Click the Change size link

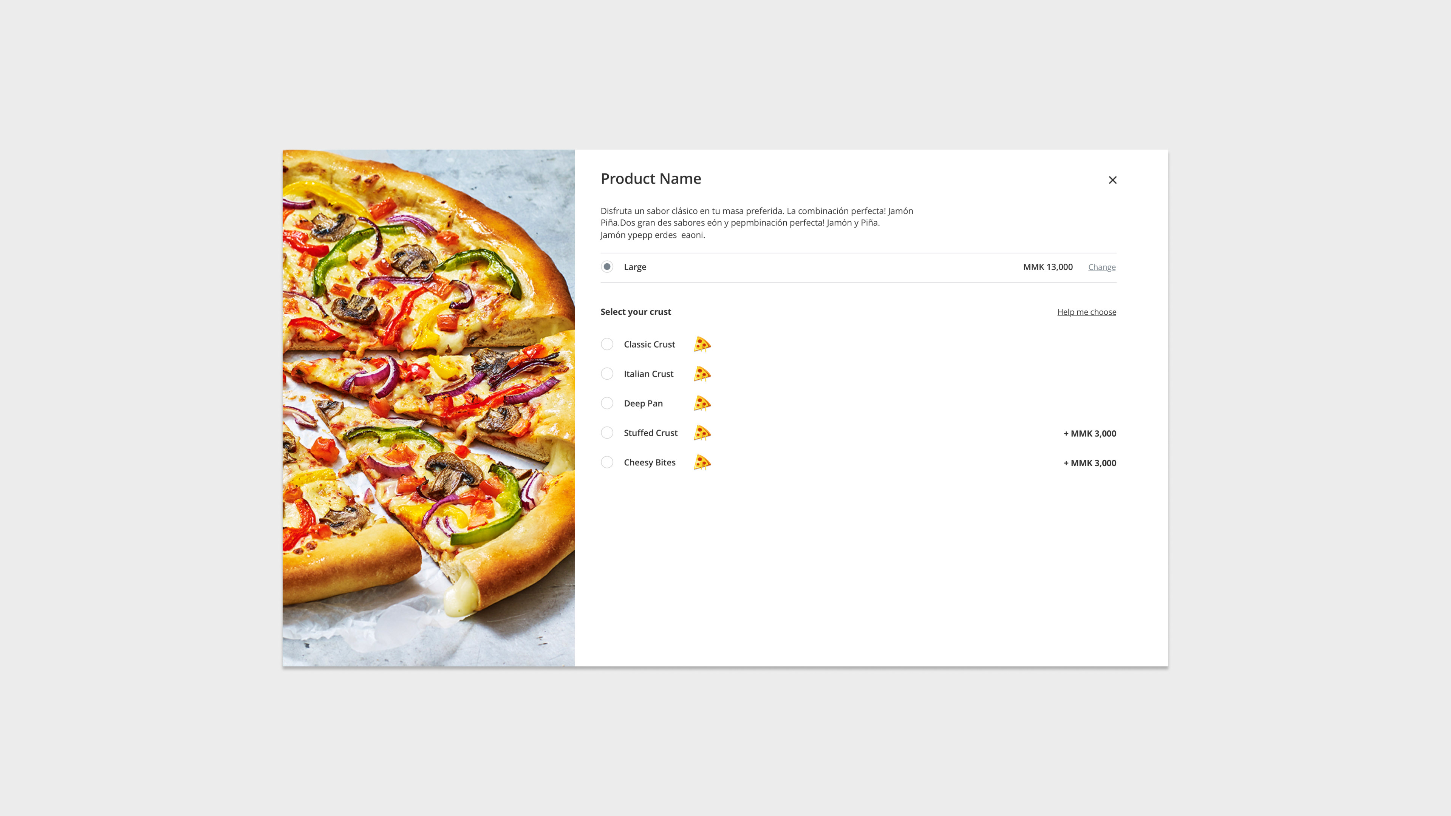tap(1101, 267)
